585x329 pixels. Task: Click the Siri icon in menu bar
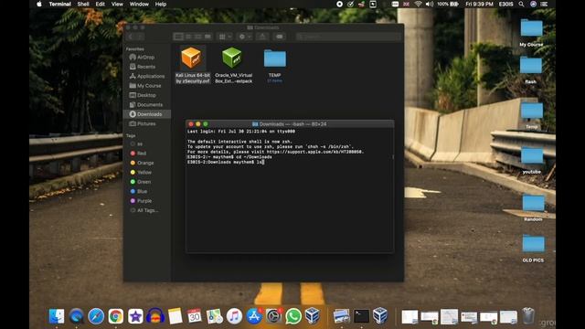point(533,4)
